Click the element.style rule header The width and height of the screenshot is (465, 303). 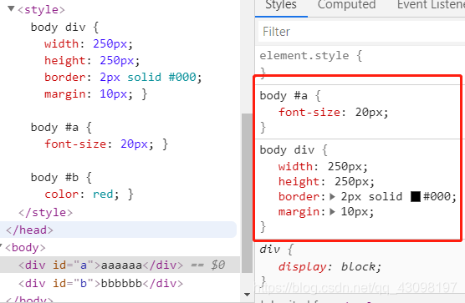[311, 56]
